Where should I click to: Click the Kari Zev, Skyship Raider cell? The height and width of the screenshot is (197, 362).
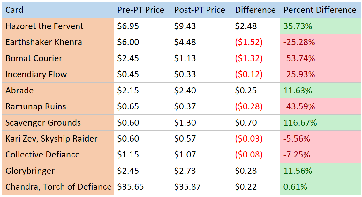tap(58, 139)
